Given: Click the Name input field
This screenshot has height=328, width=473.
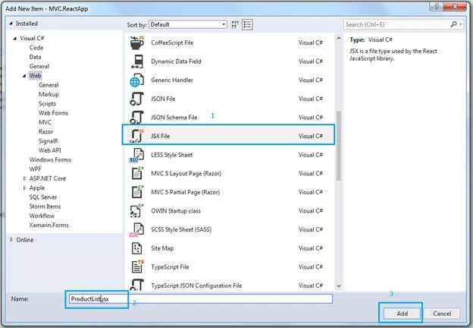Looking at the screenshot, I should click(x=200, y=299).
